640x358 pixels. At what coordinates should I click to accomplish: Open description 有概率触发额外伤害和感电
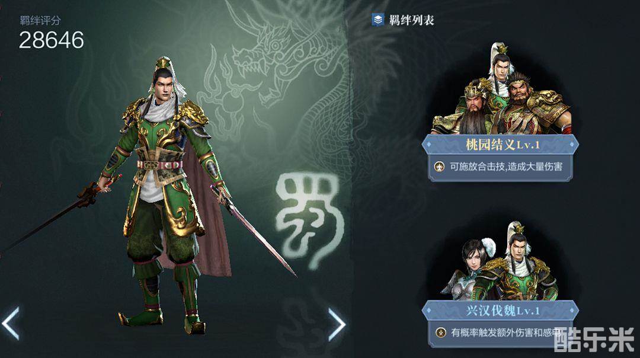(505, 333)
